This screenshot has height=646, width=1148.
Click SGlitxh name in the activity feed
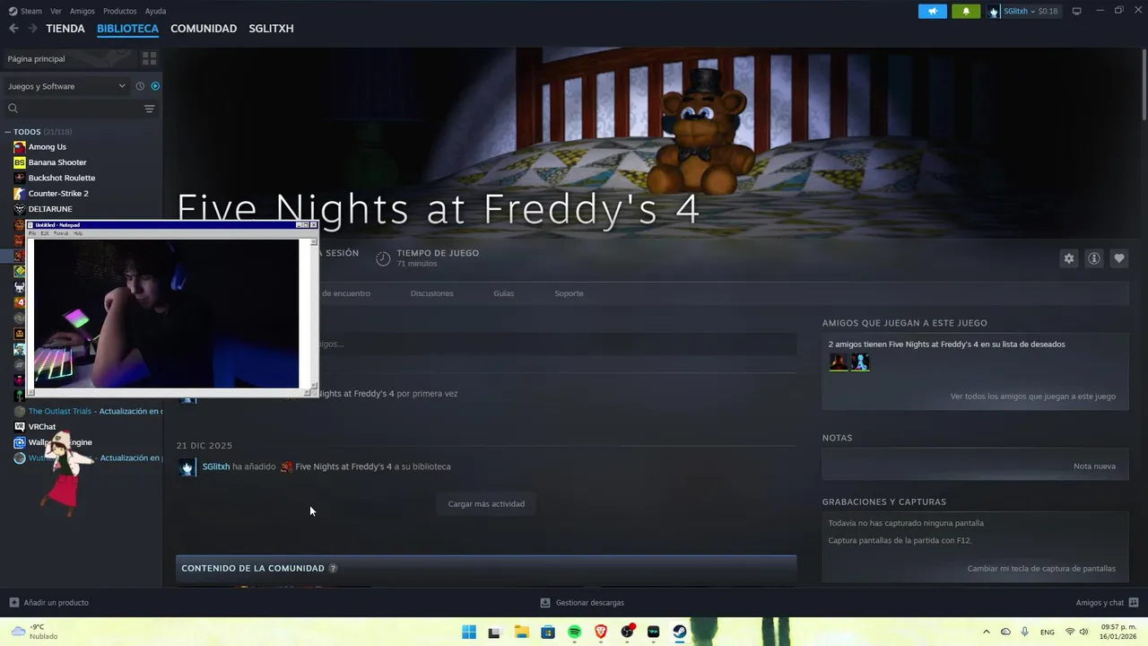(x=216, y=467)
